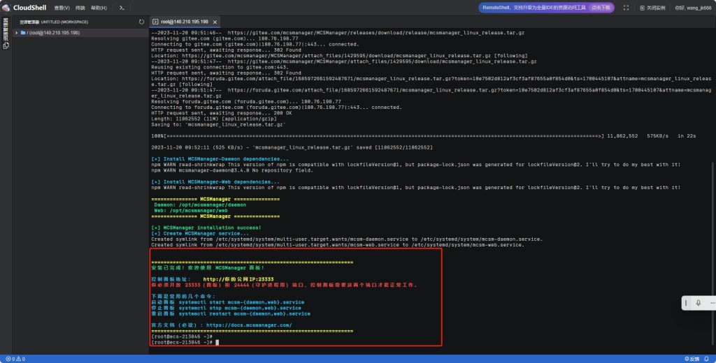
Task: Click the 'Saving to: mcsmanager_linux_release.tar.gz' line
Action: pos(219,124)
